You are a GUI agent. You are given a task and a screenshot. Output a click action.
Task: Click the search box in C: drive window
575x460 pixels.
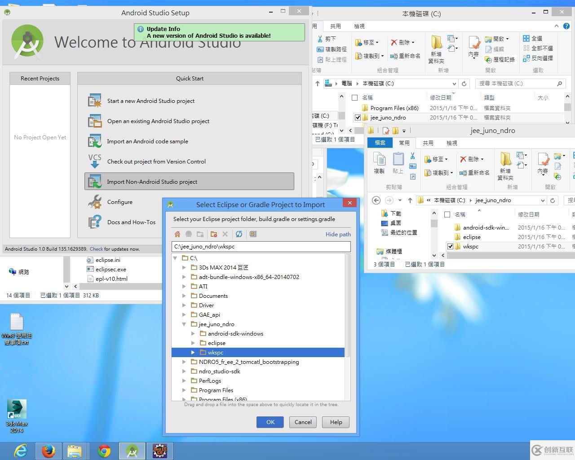coord(520,84)
